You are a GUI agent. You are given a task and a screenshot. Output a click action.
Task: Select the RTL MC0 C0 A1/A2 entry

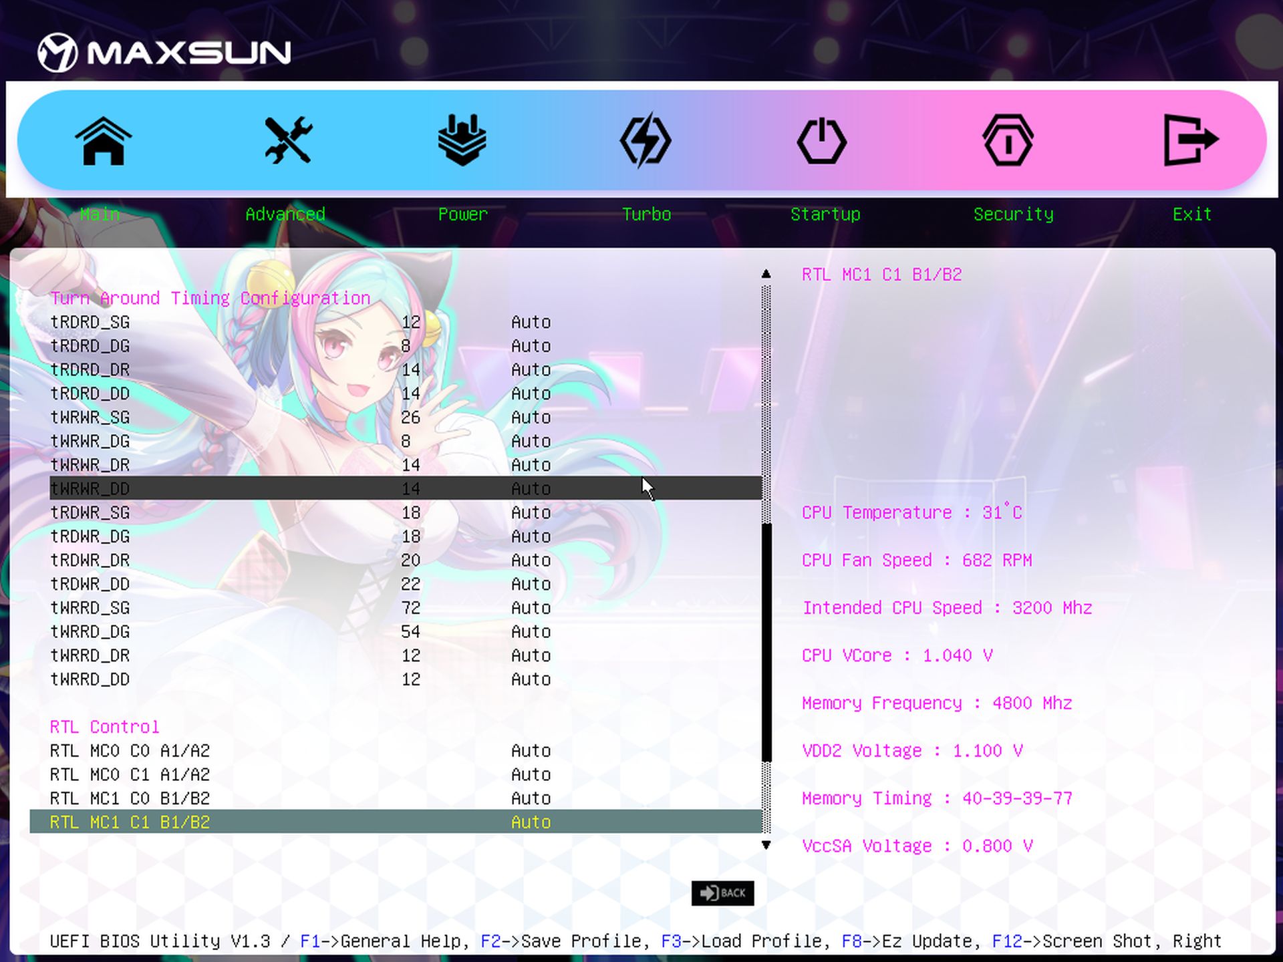click(130, 751)
